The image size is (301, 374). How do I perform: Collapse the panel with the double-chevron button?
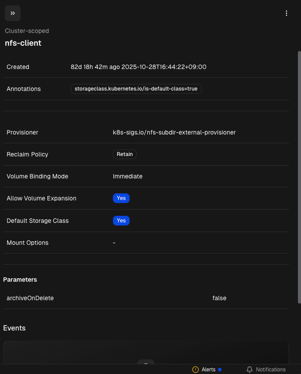pos(13,13)
